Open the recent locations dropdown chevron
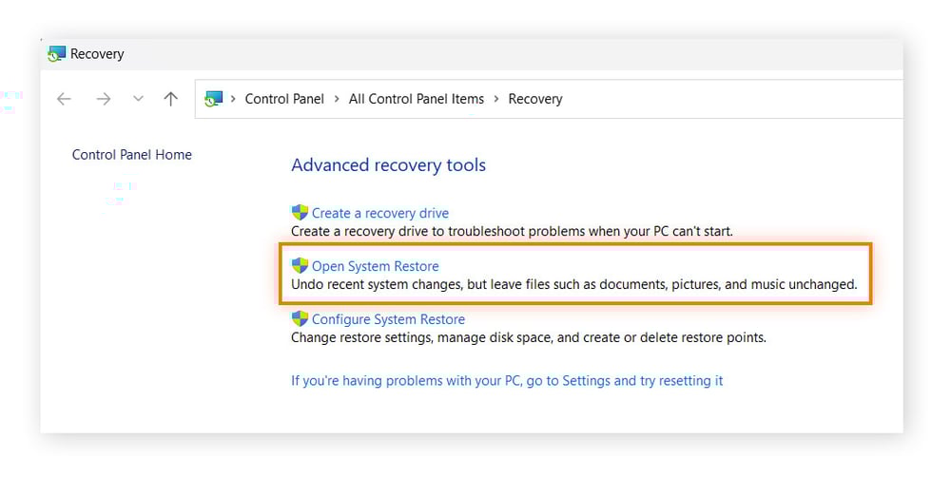This screenshot has height=478, width=951. pos(138,99)
